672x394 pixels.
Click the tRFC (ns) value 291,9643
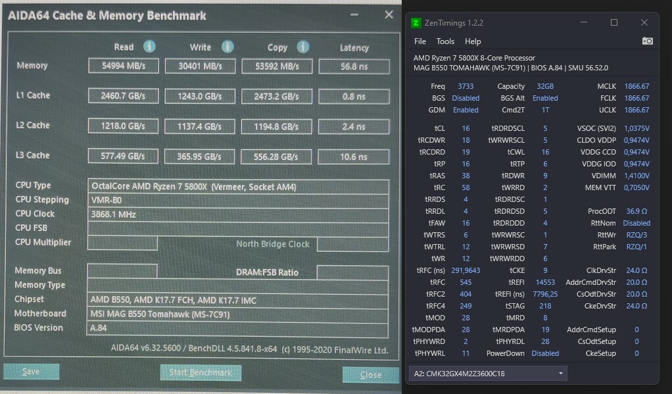tap(466, 270)
